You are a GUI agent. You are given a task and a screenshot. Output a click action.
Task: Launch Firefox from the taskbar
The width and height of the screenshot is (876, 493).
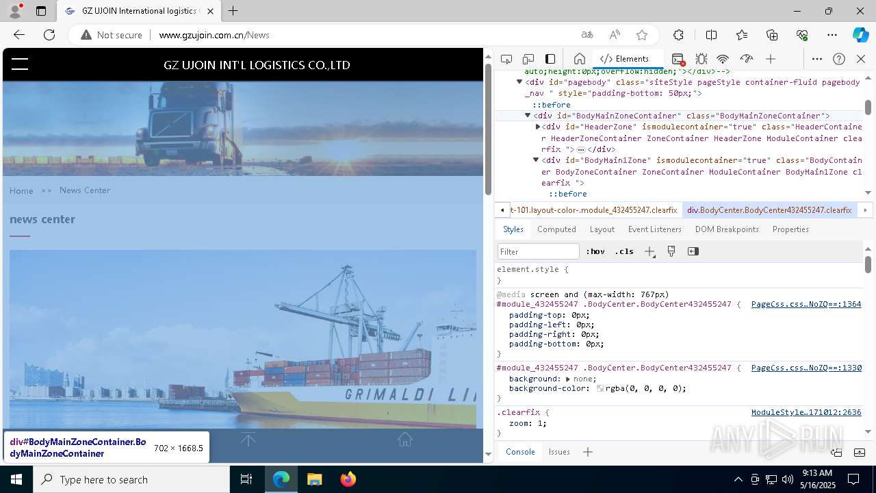348,479
